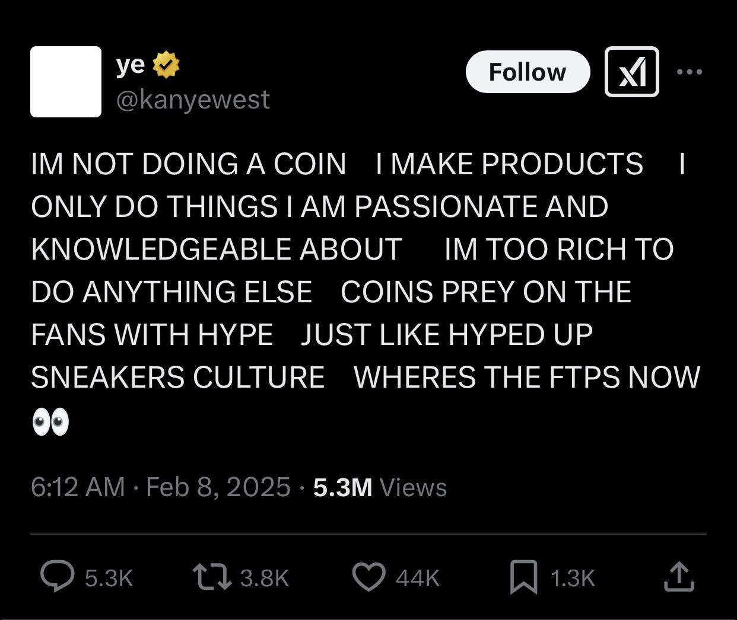Click the reply speech bubble icon

click(57, 577)
